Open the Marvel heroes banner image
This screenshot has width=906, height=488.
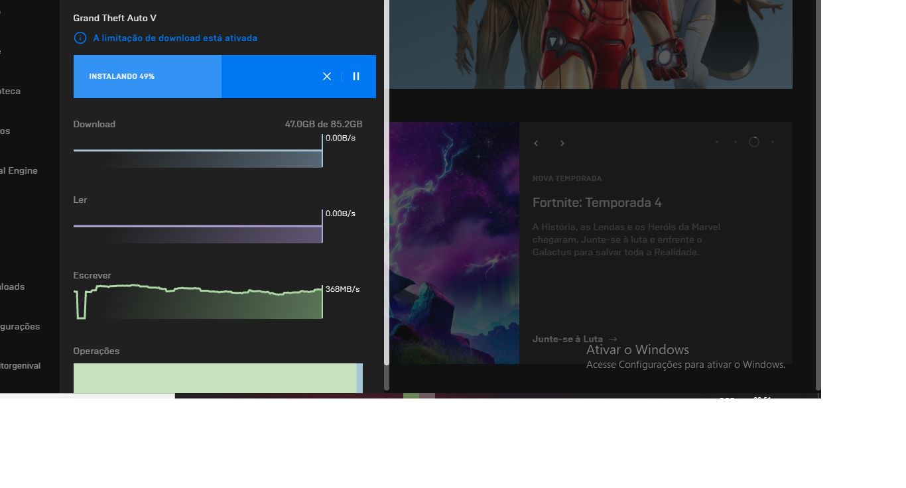tap(590, 44)
